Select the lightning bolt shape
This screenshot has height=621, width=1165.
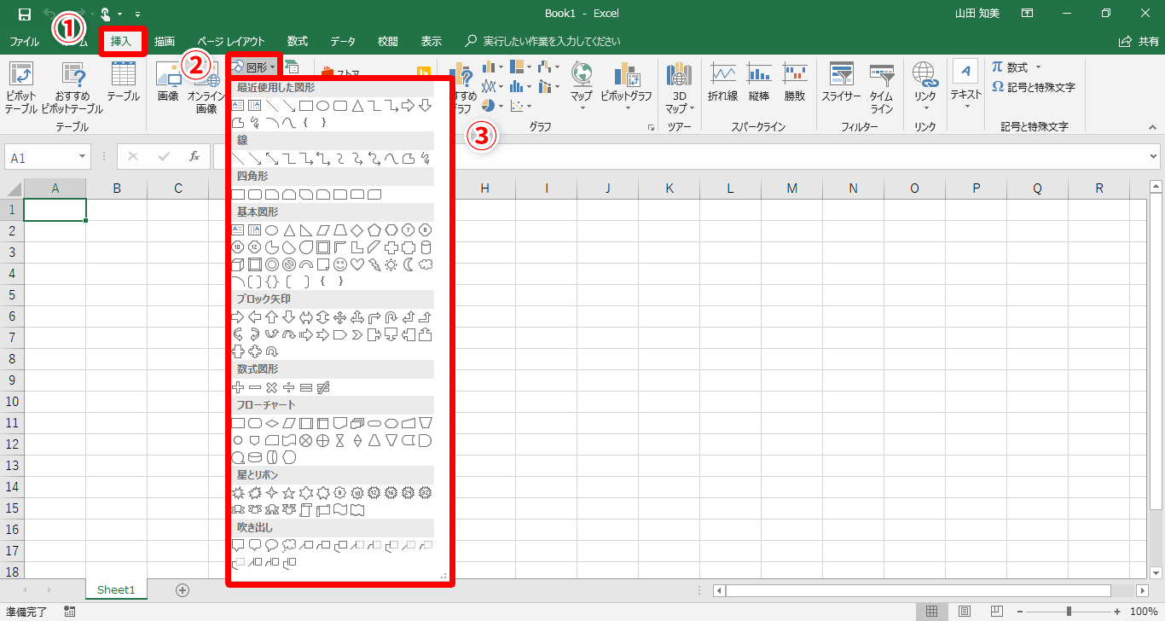tap(374, 264)
